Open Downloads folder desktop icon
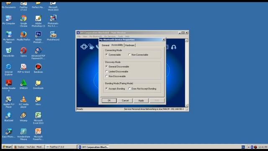 coord(38,85)
